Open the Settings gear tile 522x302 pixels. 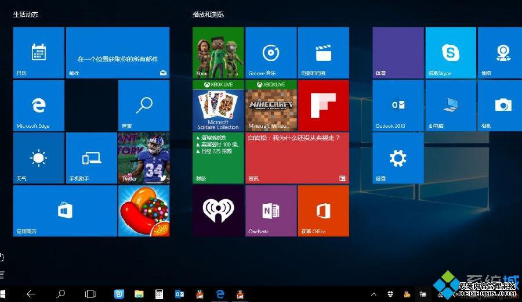pyautogui.click(x=398, y=158)
